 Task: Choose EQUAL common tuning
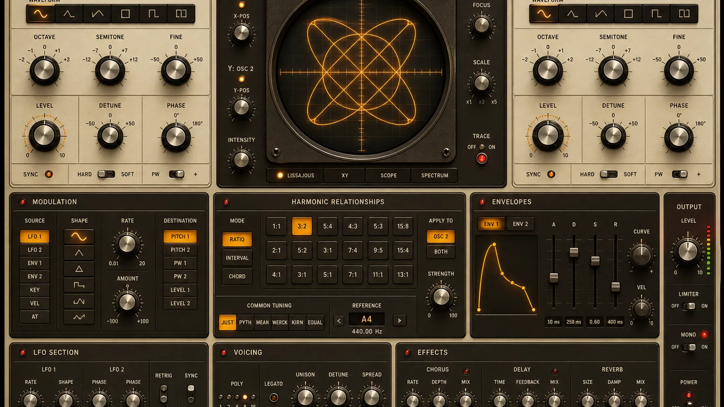pos(315,322)
